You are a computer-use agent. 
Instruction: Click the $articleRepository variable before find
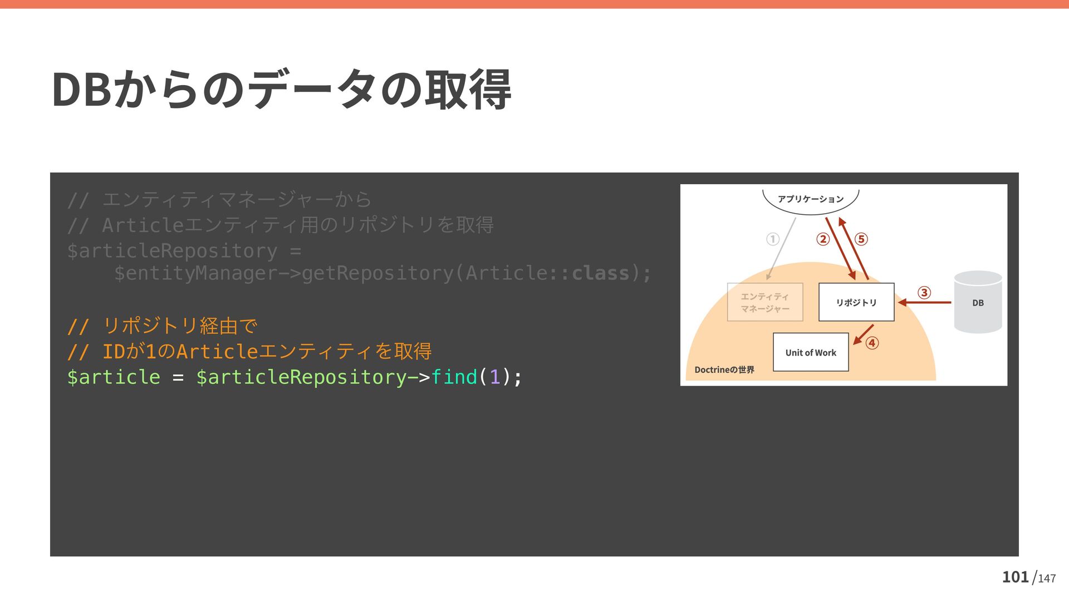tap(301, 377)
